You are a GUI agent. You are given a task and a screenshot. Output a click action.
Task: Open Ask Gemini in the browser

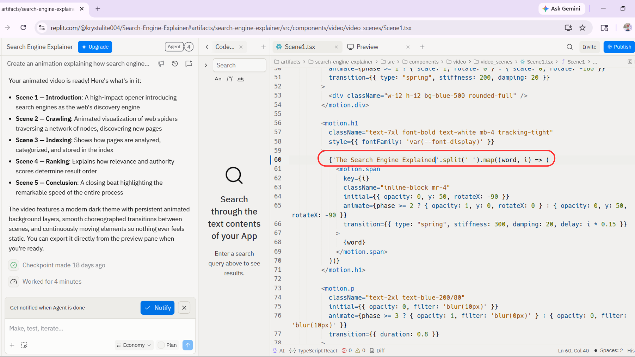pyautogui.click(x=562, y=9)
